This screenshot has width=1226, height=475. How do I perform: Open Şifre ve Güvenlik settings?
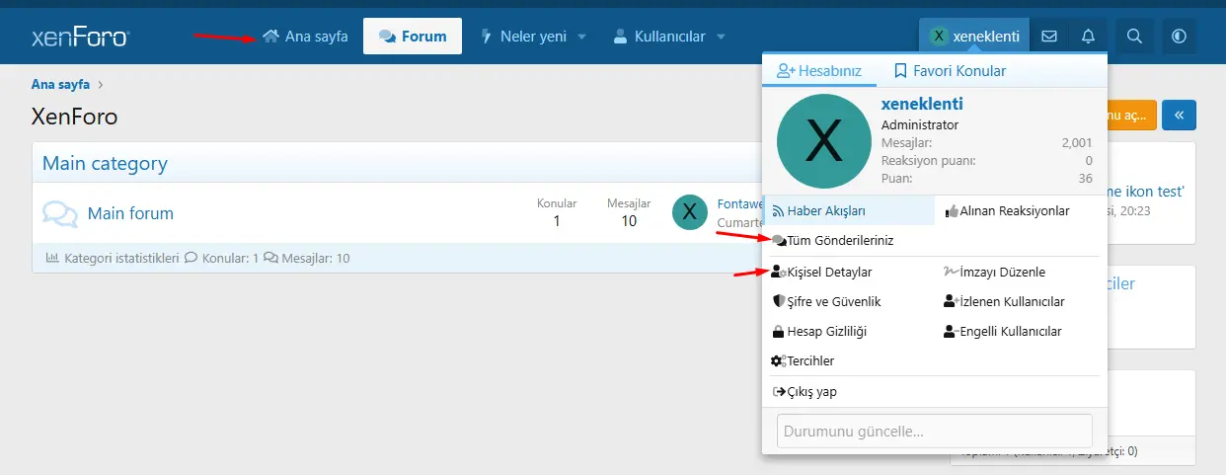pos(833,301)
